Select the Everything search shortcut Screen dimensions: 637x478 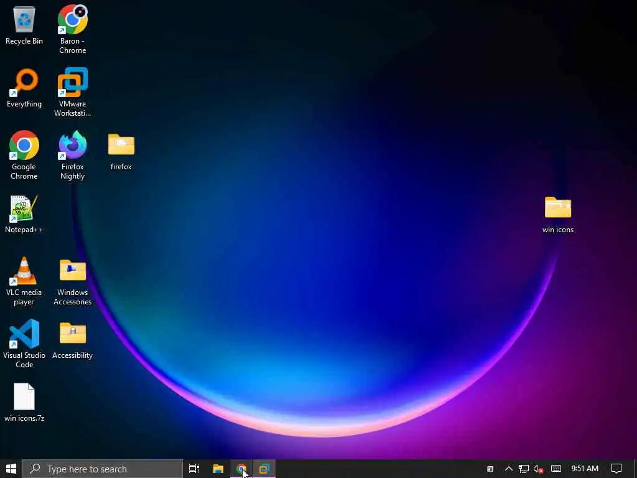[x=24, y=88]
